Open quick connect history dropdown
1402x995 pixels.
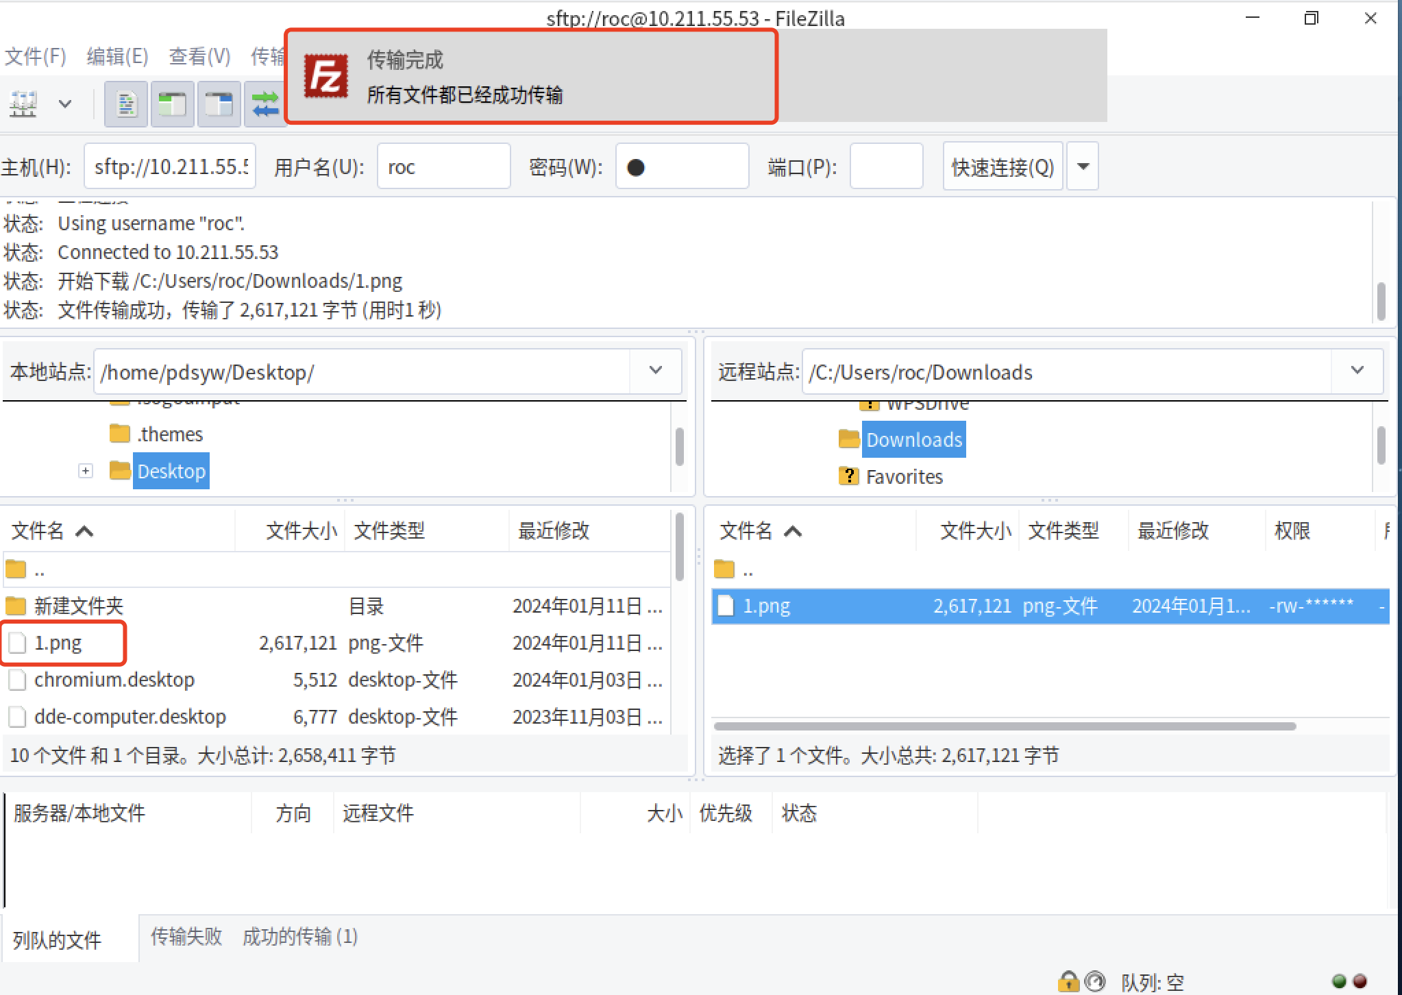tap(1083, 167)
